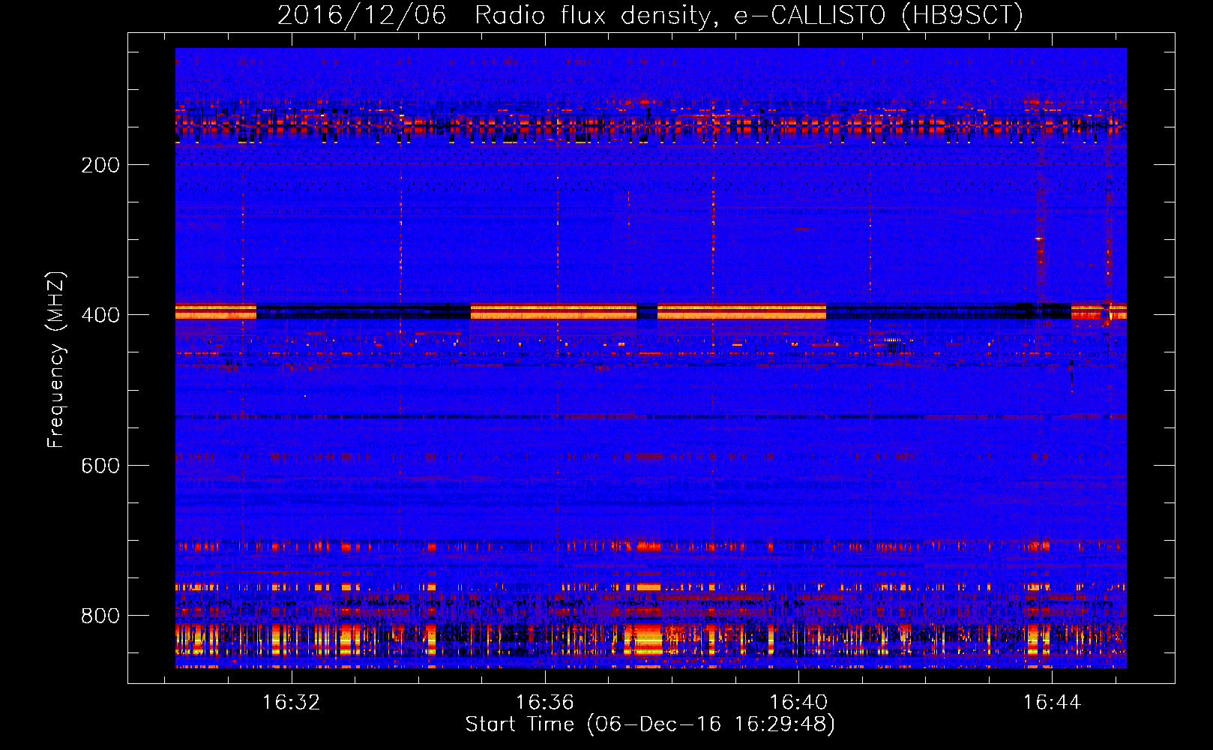Click the 16:44 time tick label

tap(1053, 702)
